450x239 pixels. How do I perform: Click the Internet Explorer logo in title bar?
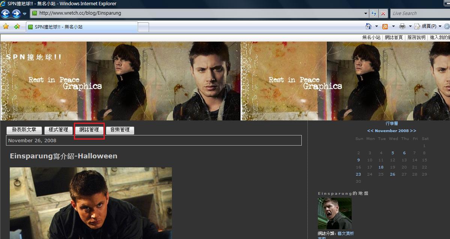point(3,3)
